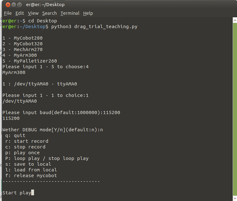Screen dimensions: 237x201
Task: Click the 'r: start record' line
Action: click(27, 141)
